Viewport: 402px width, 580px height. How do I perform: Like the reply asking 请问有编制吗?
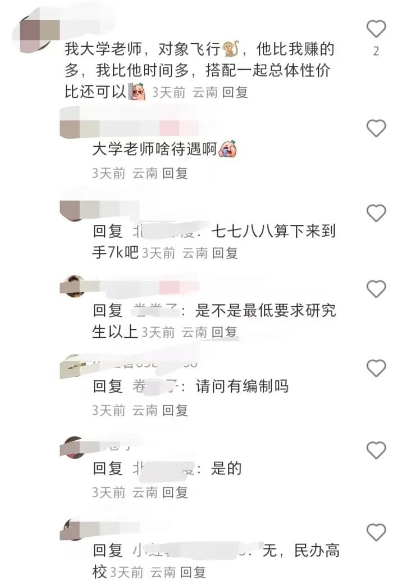[376, 368]
